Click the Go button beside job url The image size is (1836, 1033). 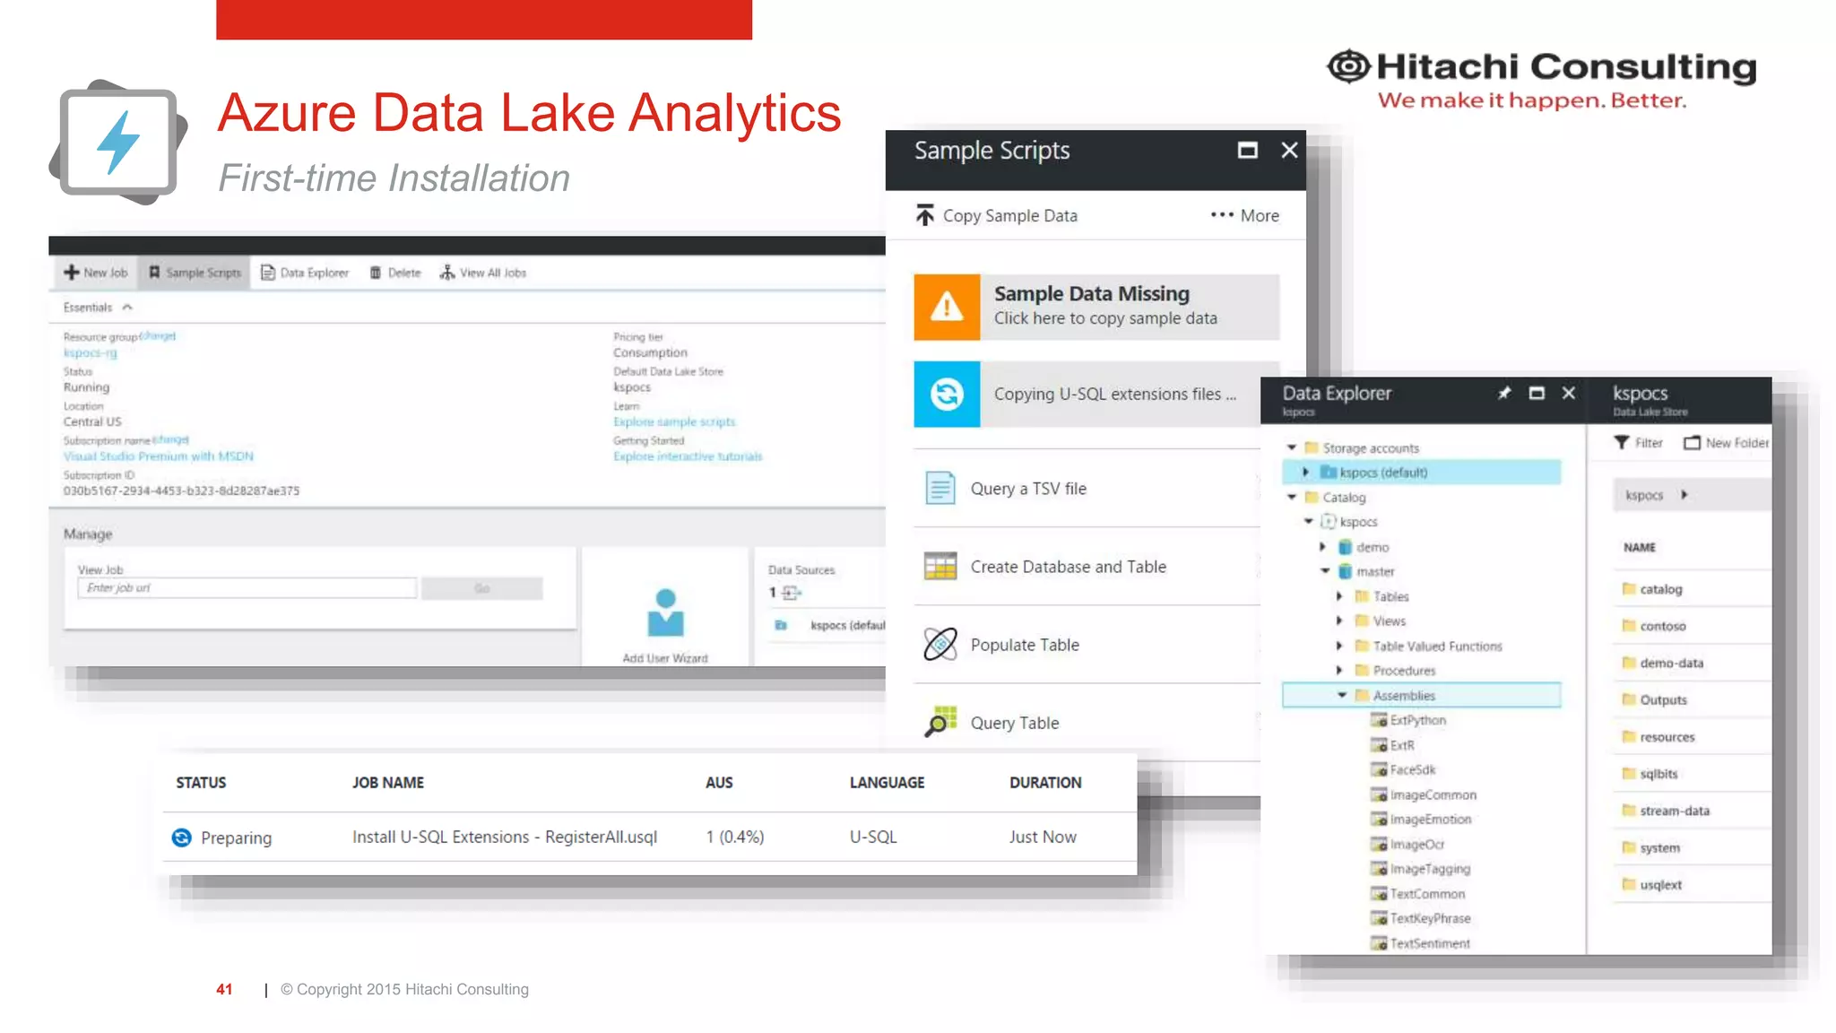(x=482, y=588)
